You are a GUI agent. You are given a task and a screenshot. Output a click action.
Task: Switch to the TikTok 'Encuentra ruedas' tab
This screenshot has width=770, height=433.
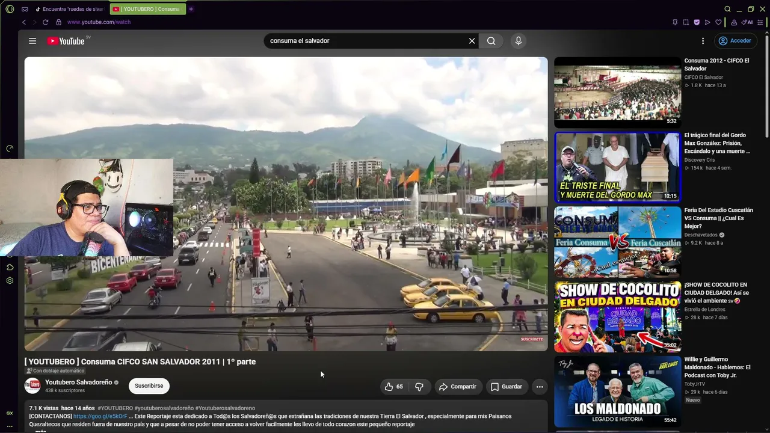point(70,9)
